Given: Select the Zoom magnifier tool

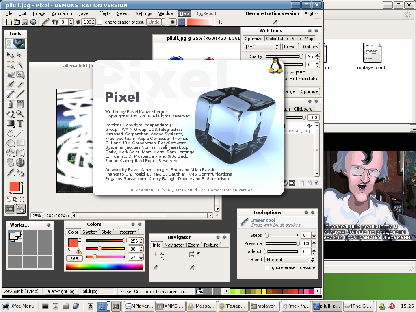Looking at the screenshot, I should [x=20, y=114].
